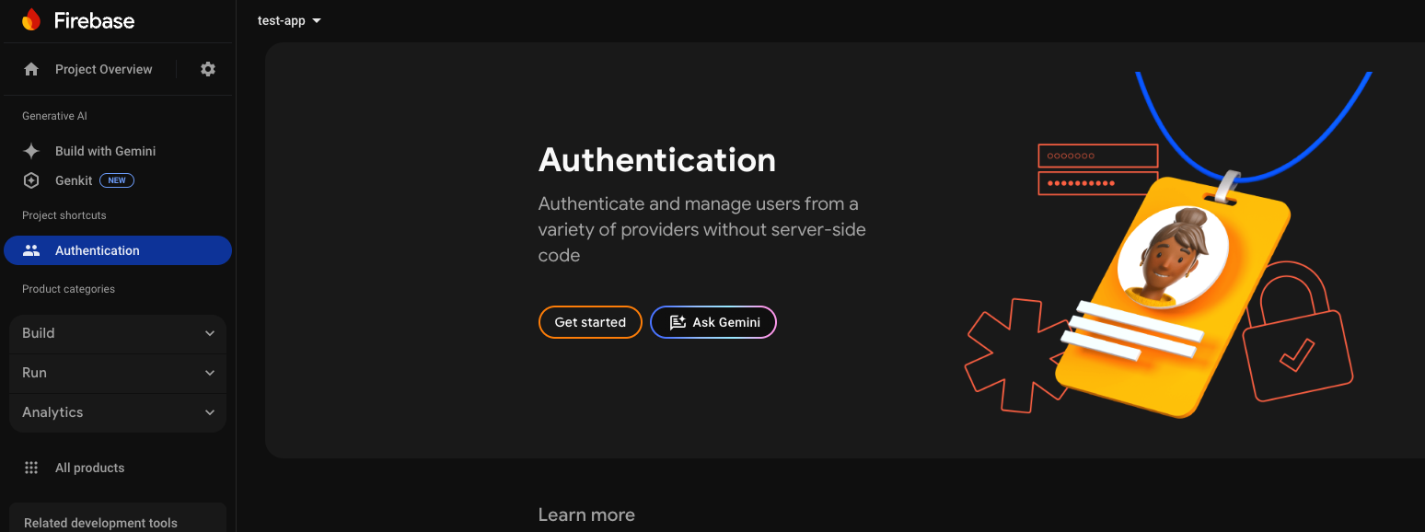Screen dimensions: 1425x532
Task: Open Genkit from sidebar
Action: 74,180
